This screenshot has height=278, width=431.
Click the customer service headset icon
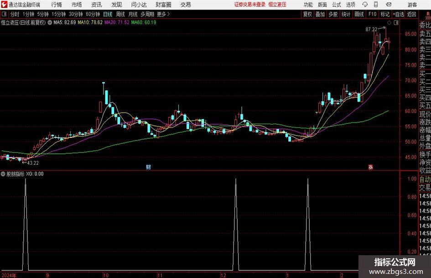point(365,5)
